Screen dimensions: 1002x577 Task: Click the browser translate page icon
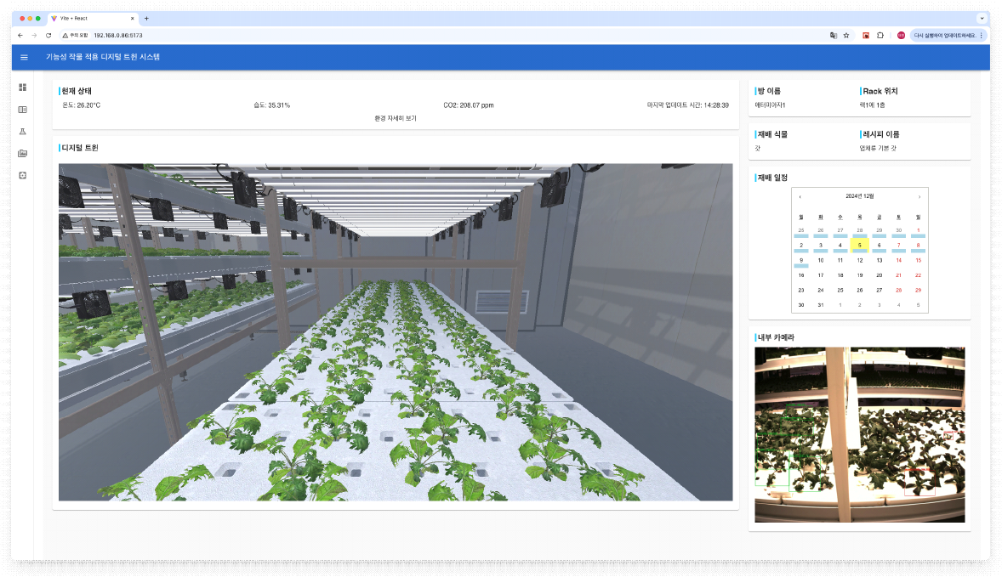(x=834, y=36)
